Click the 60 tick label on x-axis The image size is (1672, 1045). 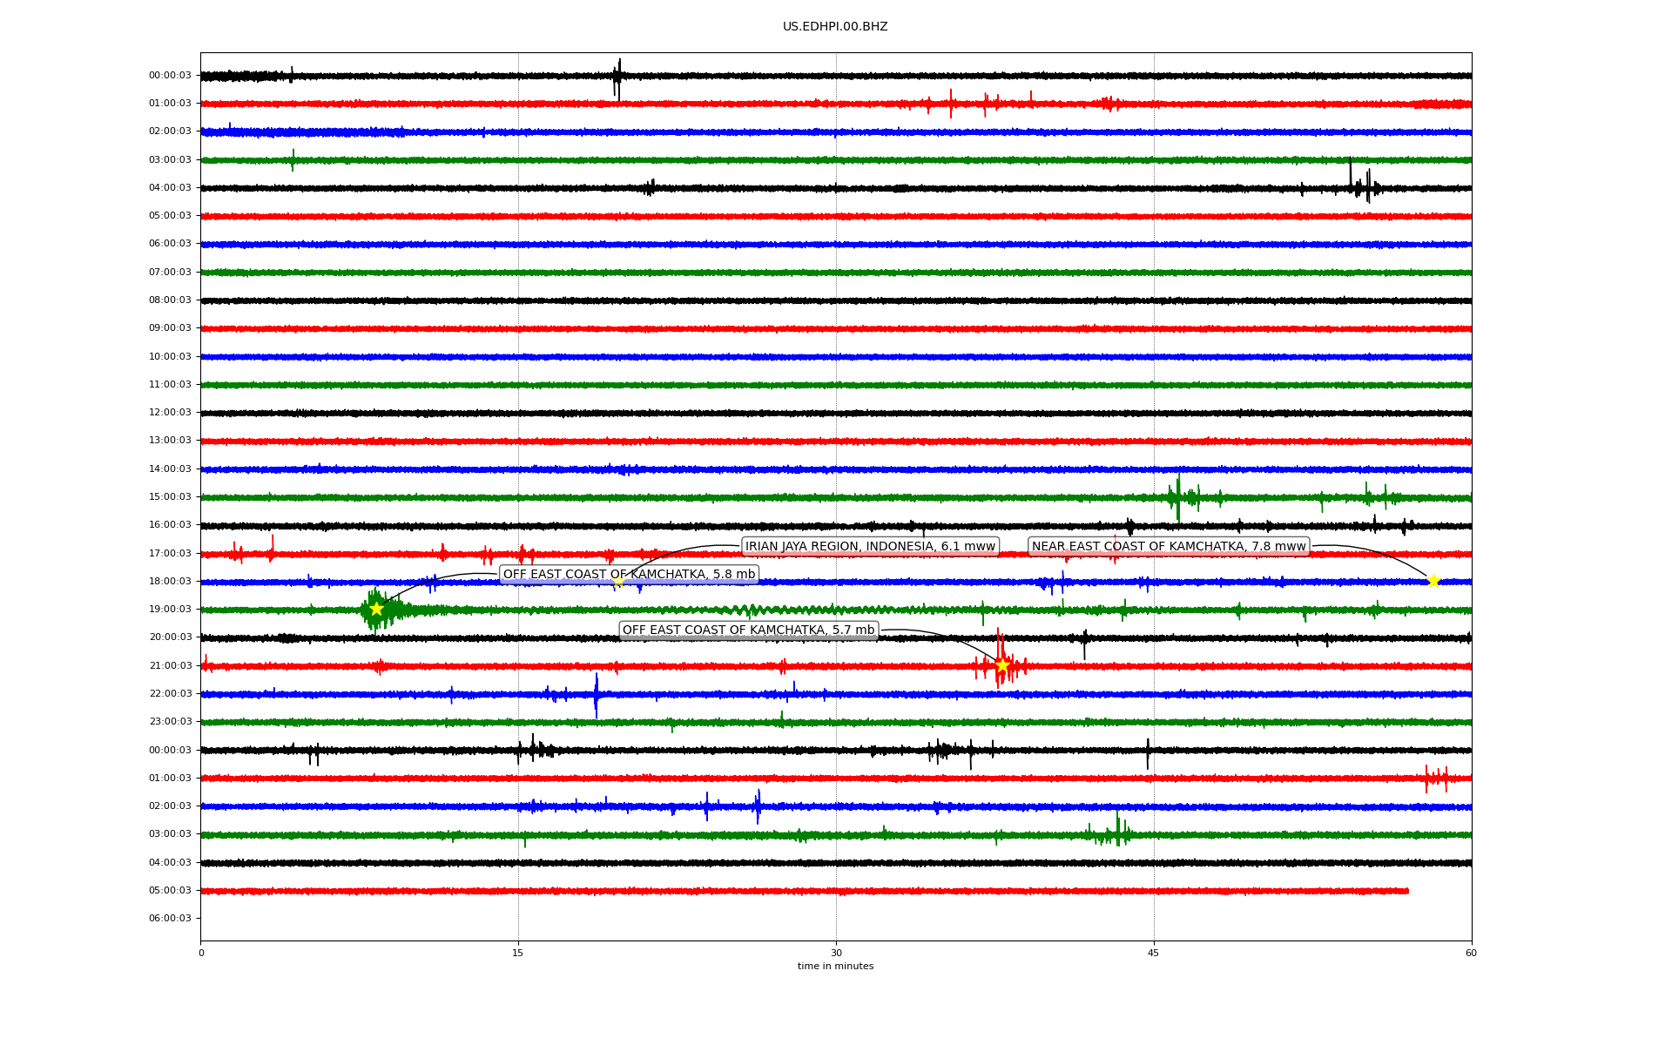point(1471,953)
